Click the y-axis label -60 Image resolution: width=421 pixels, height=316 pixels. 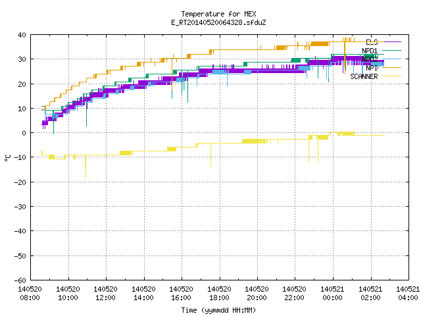(x=20, y=280)
